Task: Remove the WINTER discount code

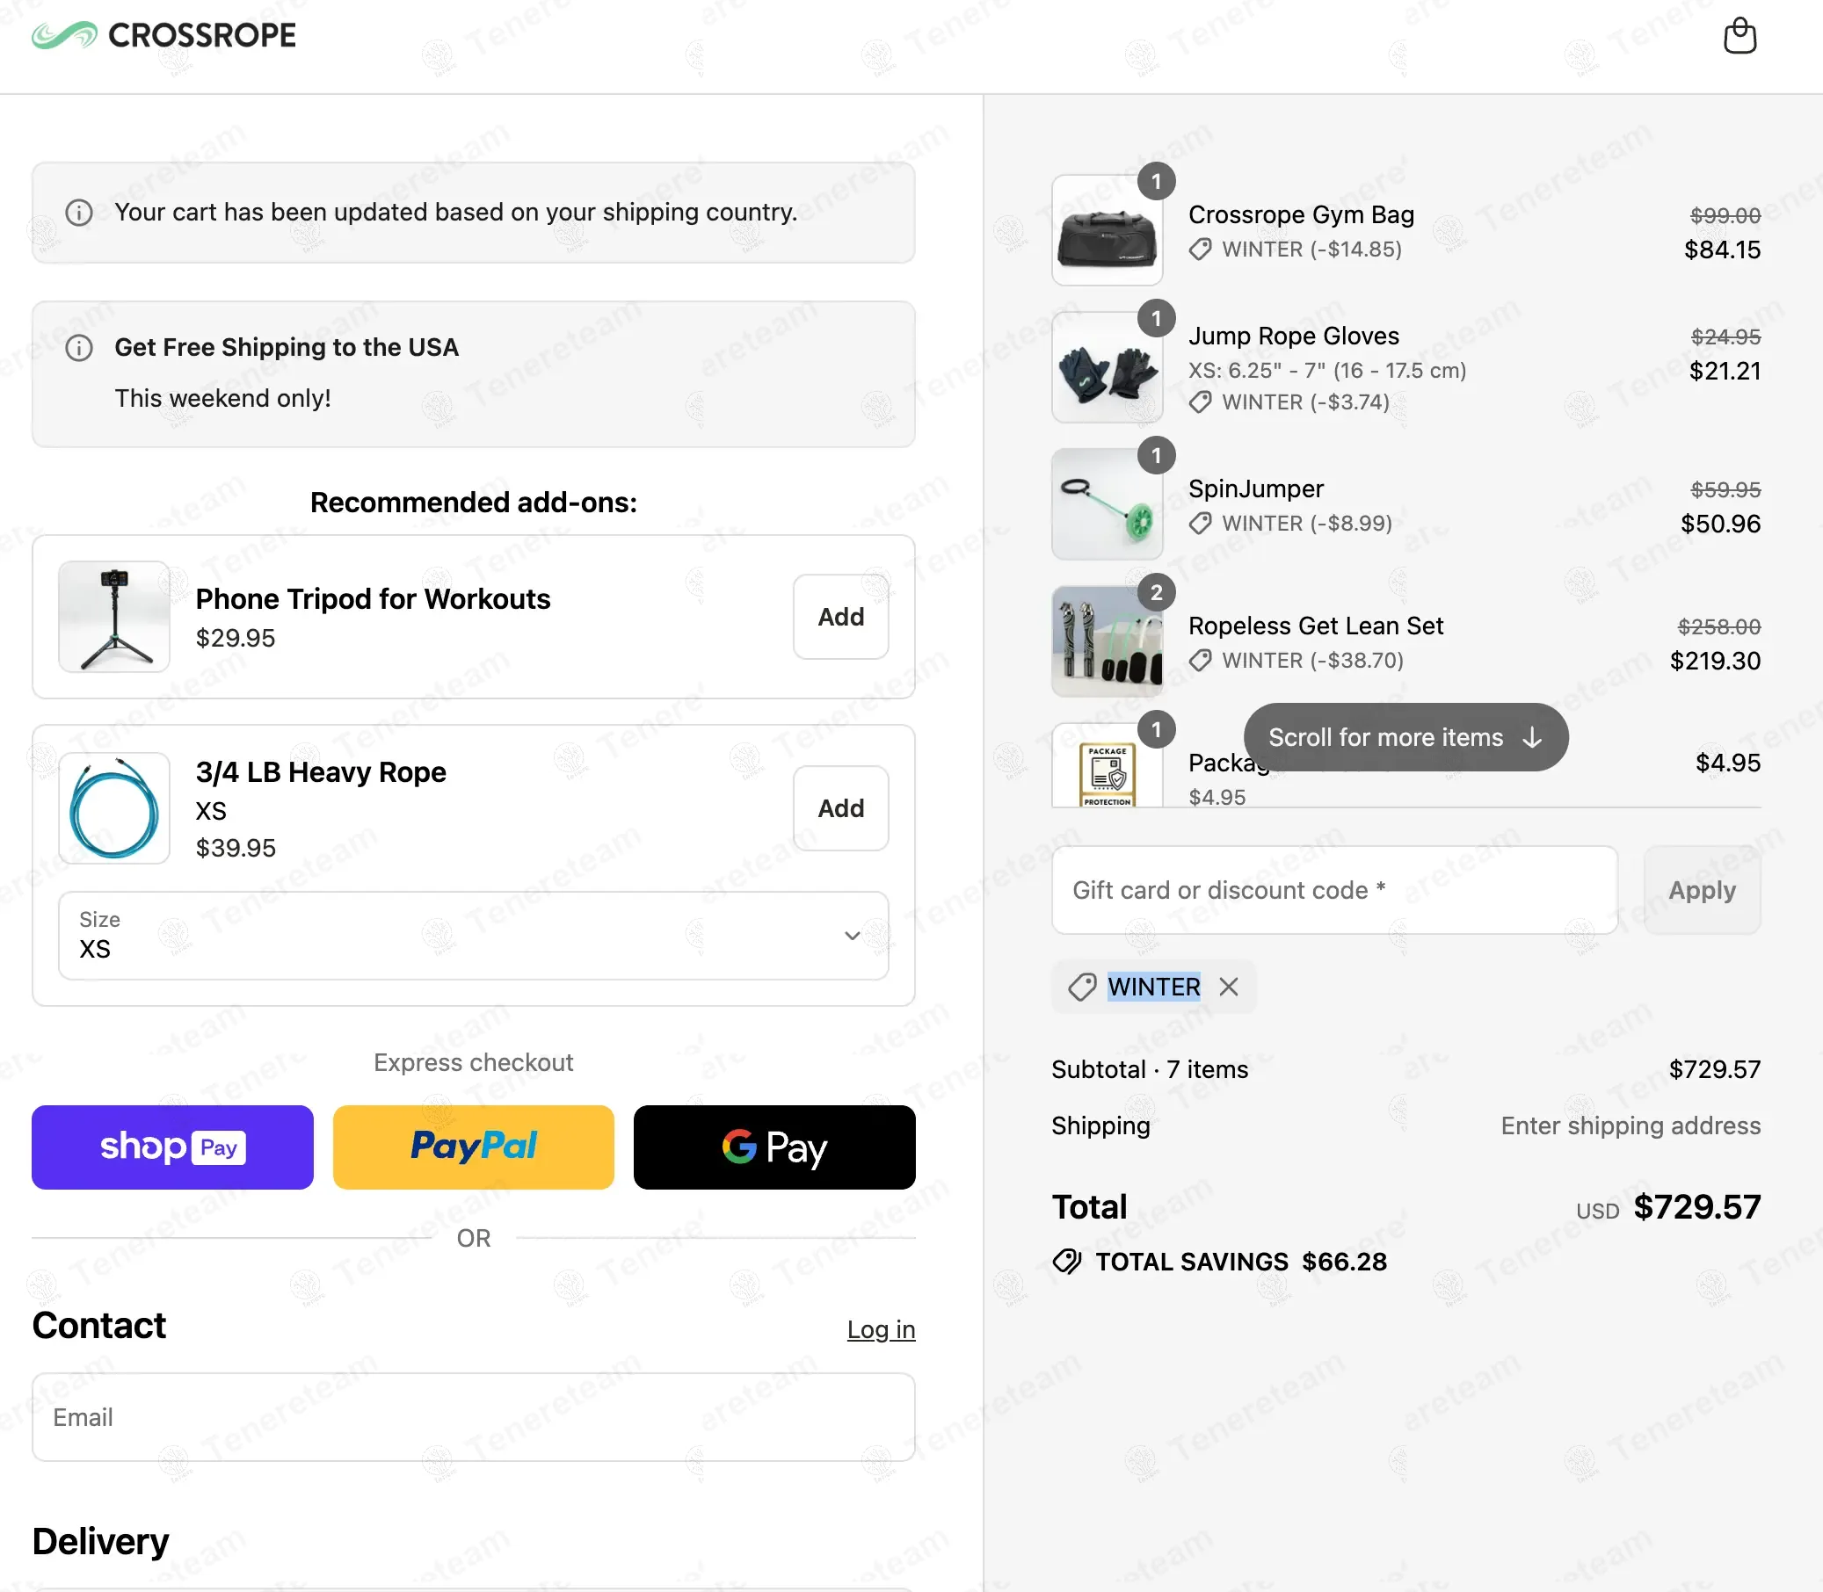Action: coord(1228,987)
